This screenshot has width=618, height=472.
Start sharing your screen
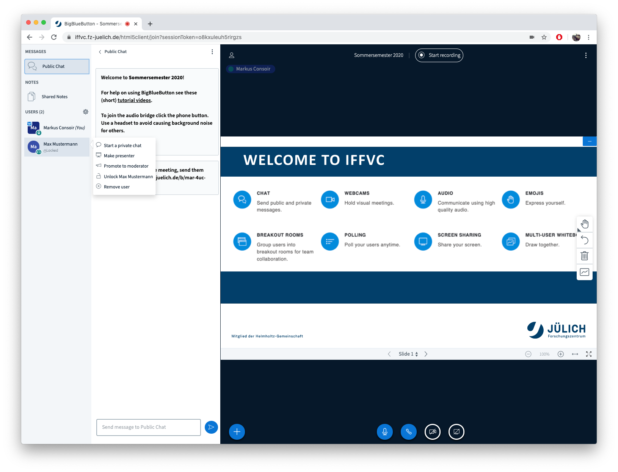tap(456, 431)
